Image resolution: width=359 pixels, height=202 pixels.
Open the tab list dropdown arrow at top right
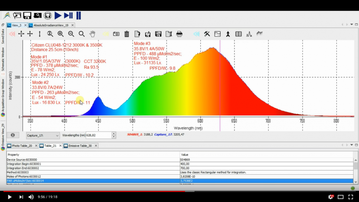(351, 24)
